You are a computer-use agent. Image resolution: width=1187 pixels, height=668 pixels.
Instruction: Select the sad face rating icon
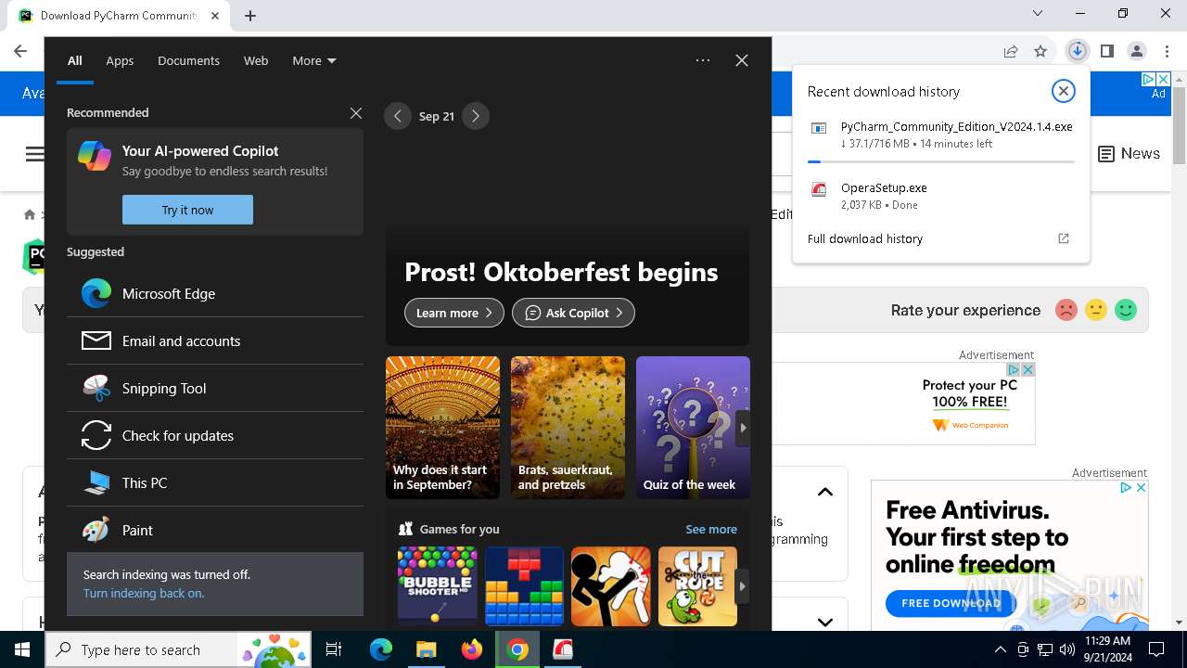(1066, 310)
